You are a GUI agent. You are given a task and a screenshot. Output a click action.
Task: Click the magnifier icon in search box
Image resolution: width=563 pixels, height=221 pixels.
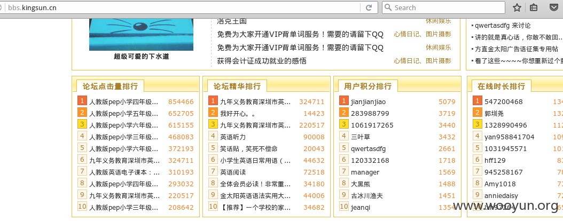[x=388, y=7]
